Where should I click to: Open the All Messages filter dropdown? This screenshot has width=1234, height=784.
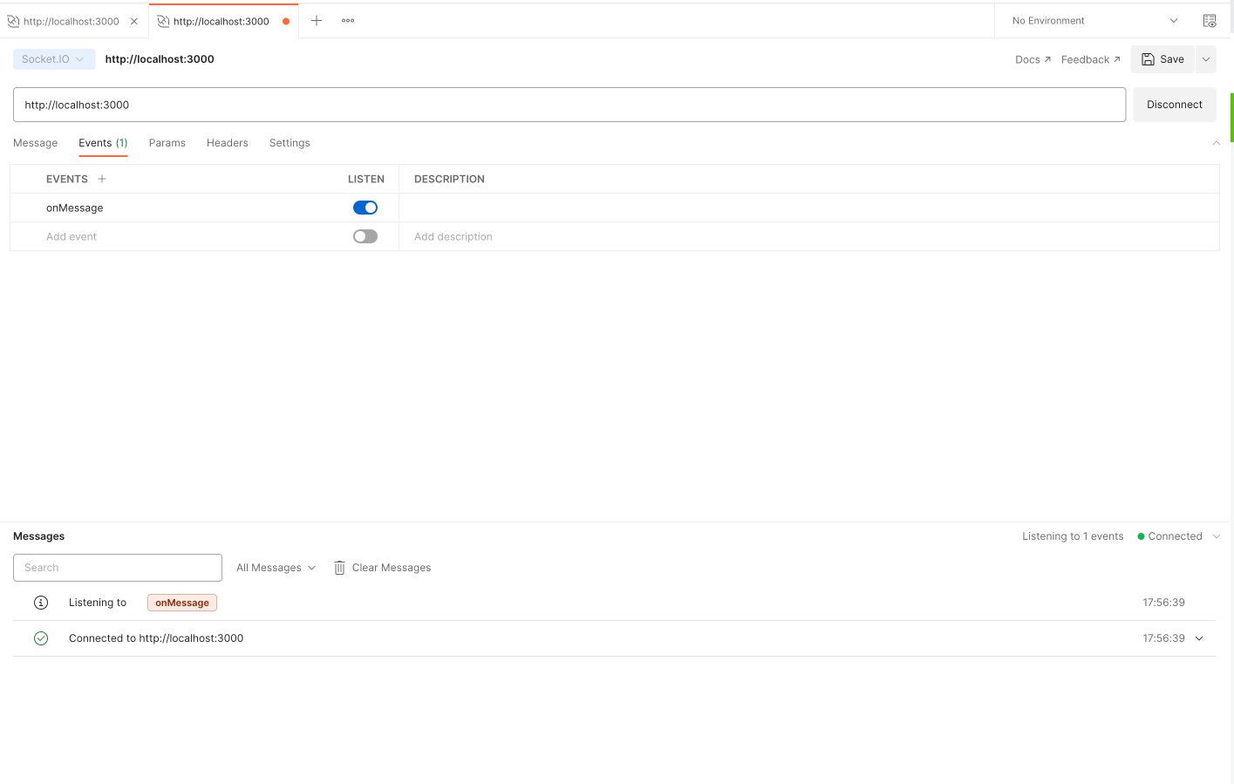[275, 568]
